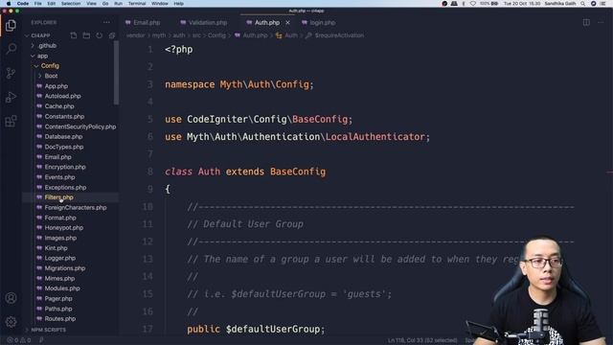Click the Split Editor icon
613x345 pixels.
(x=586, y=23)
